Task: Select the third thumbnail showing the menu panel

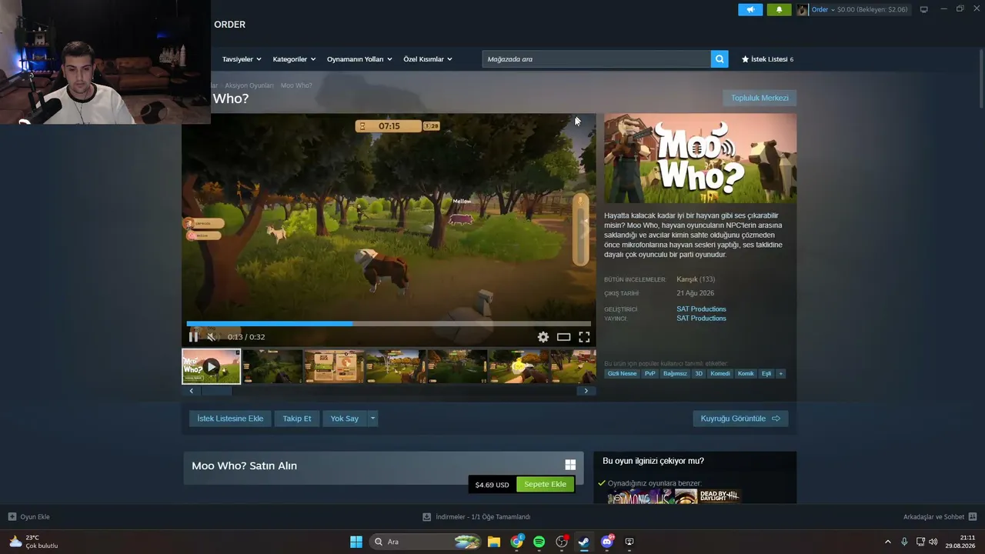Action: coord(334,366)
